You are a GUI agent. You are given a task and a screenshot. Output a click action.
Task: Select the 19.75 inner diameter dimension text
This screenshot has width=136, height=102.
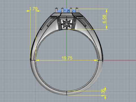(x=67, y=58)
